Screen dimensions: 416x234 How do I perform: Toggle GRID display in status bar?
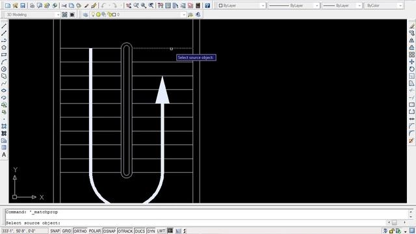(x=66, y=231)
